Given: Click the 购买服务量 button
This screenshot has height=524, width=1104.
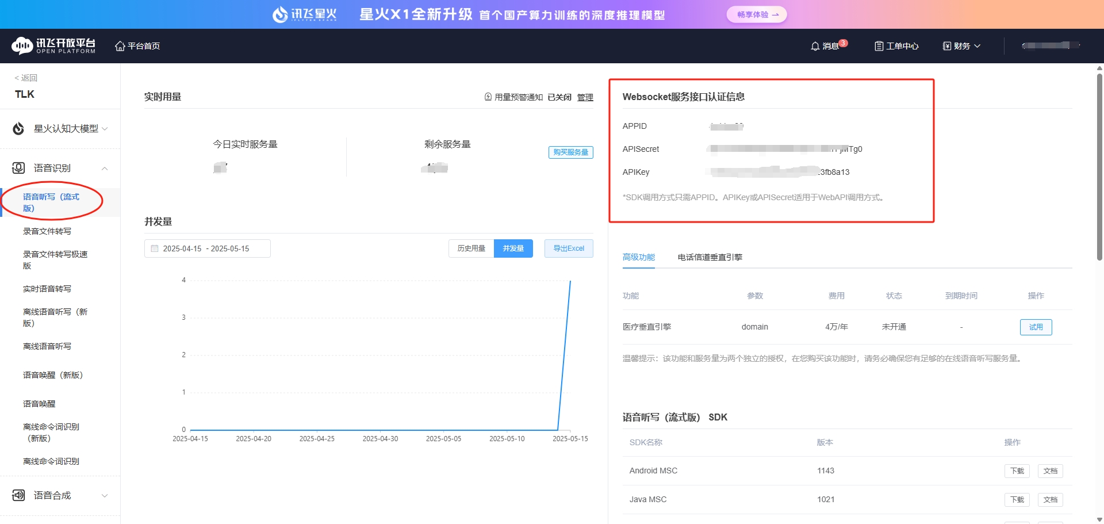Looking at the screenshot, I should 570,152.
